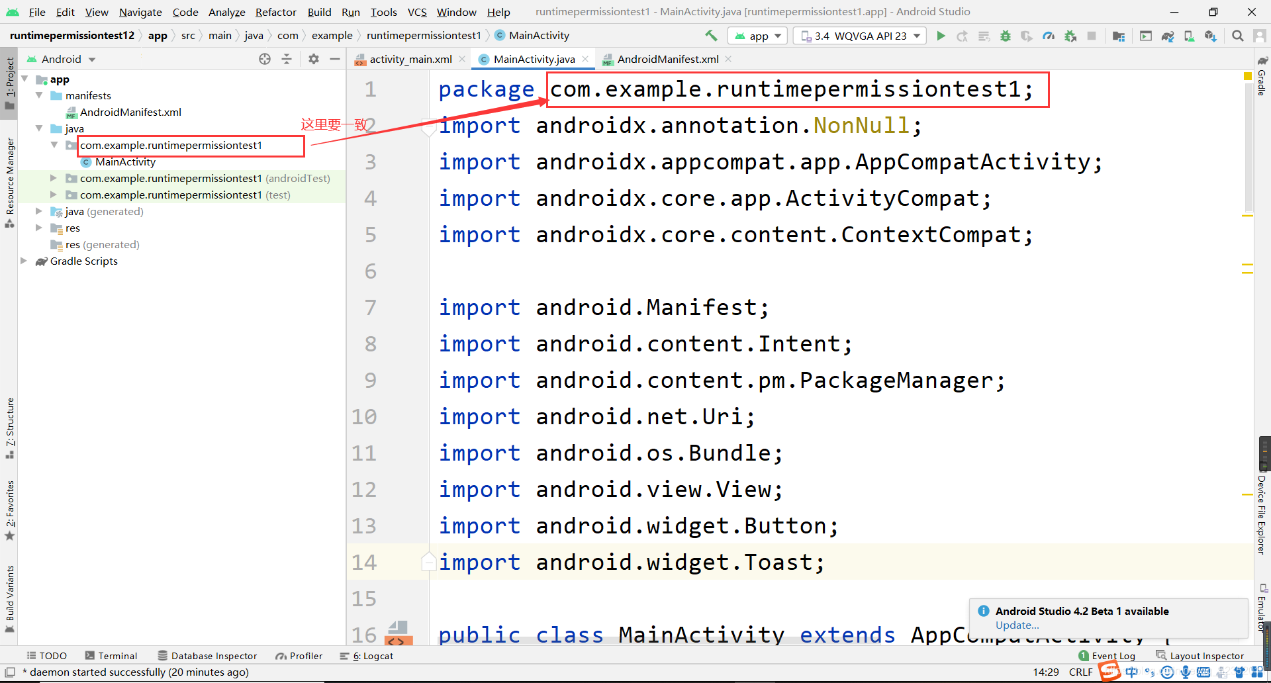Screen dimensions: 1271x683
Task: Click the CRLF line separator in status bar
Action: (1080, 672)
